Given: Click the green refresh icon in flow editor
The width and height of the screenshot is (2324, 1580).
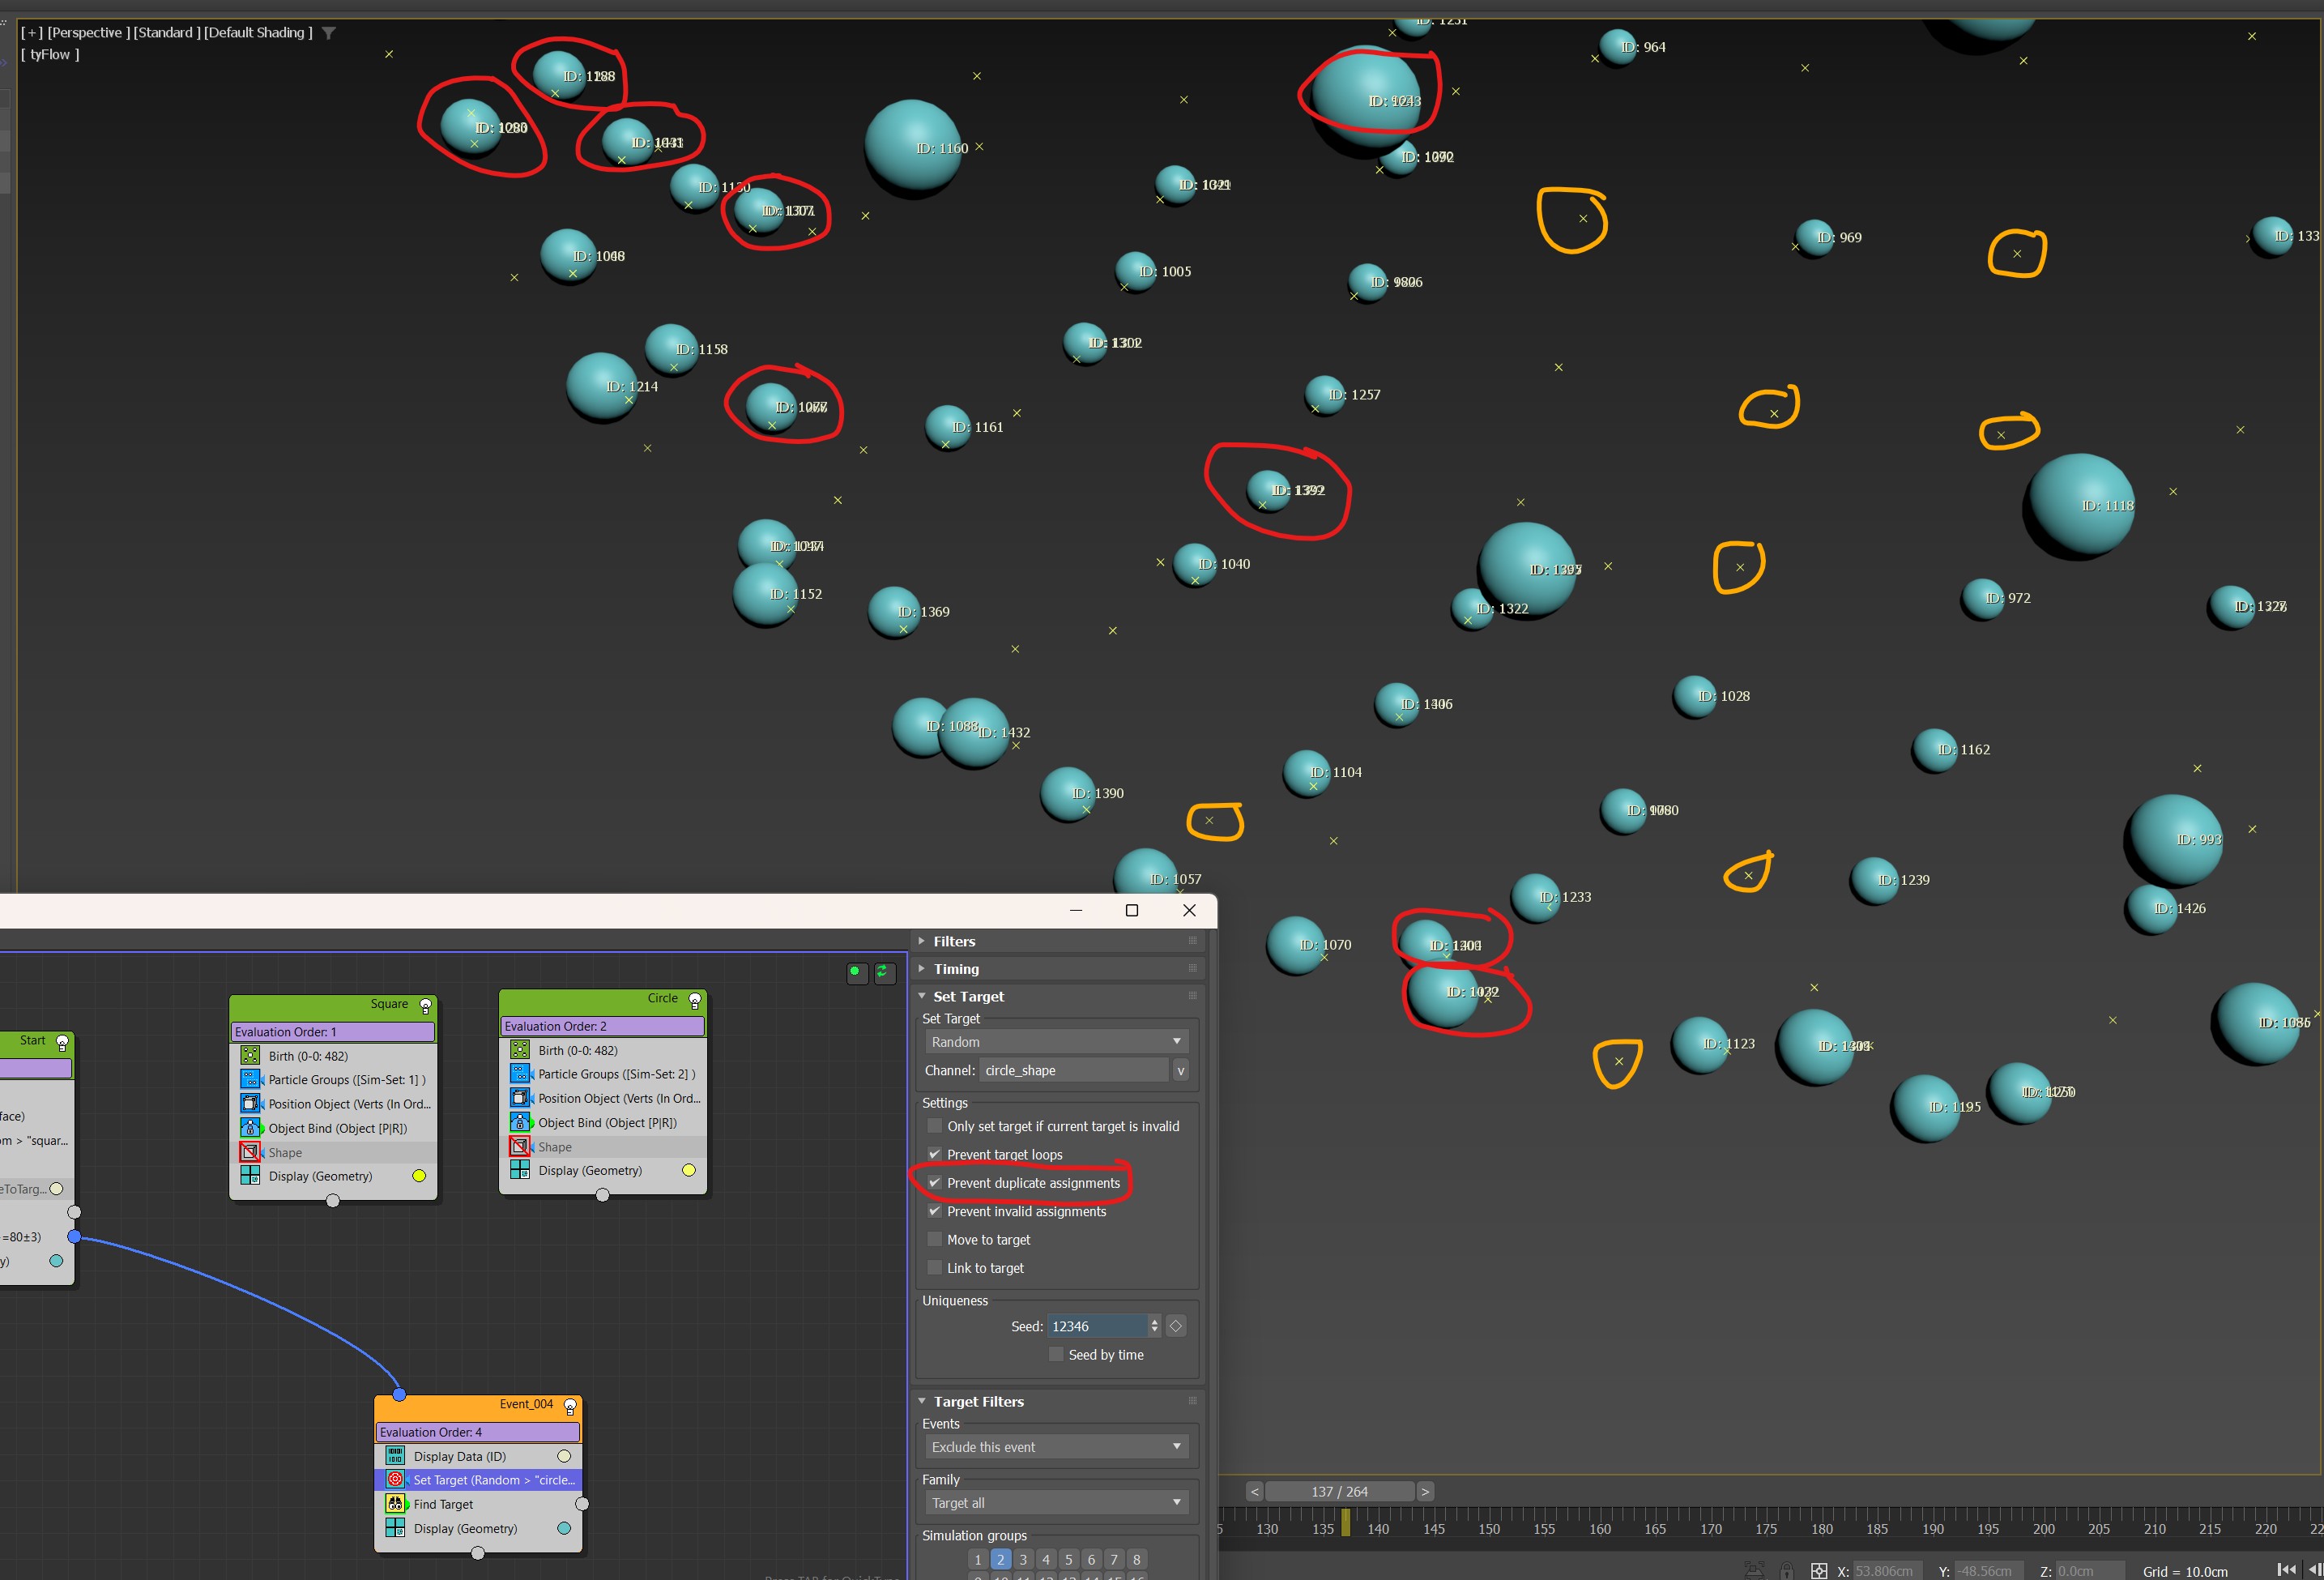Looking at the screenshot, I should coord(884,972).
